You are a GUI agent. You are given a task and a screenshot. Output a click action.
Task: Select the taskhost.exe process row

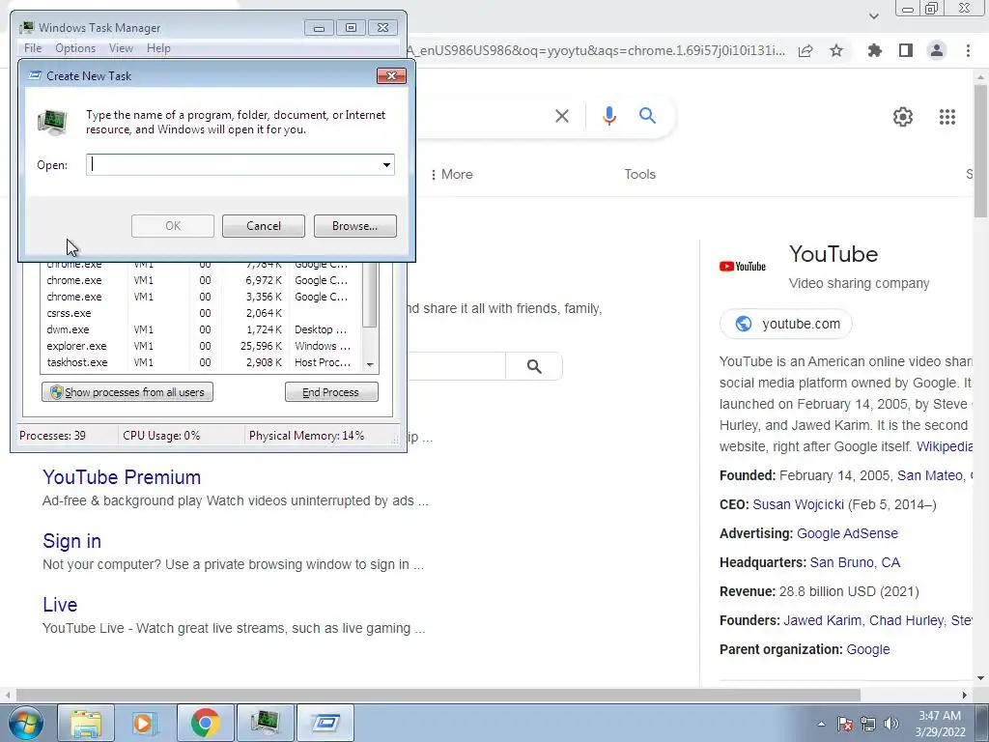click(202, 362)
